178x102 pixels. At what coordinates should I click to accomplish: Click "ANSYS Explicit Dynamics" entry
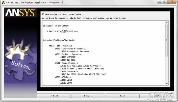[x=68, y=54]
